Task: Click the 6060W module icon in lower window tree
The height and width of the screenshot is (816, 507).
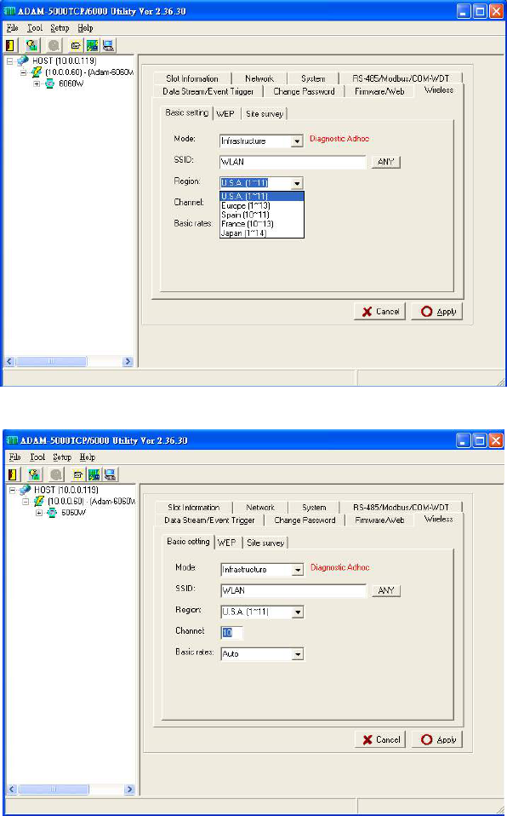Action: tap(52, 513)
